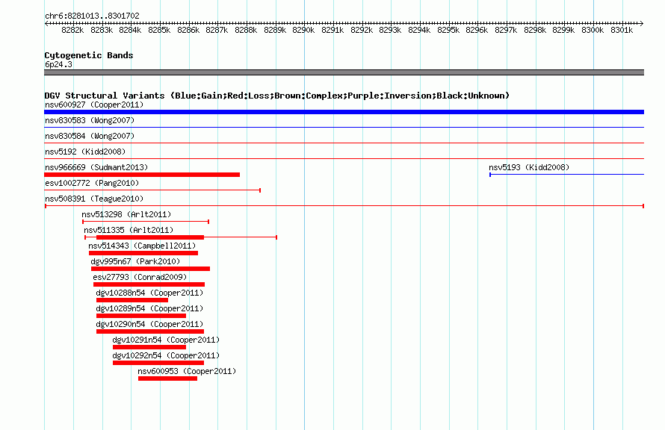
Task: Open dgv10291n54 (Cooper2011) label
Action: tap(166, 340)
